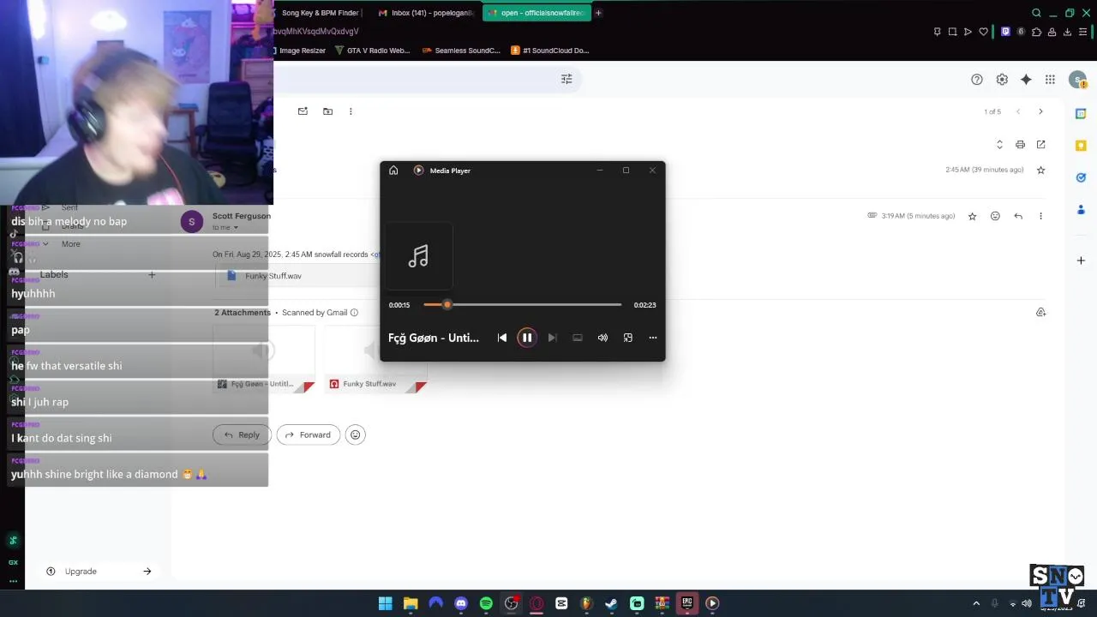Image resolution: width=1097 pixels, height=617 pixels.
Task: Click the Upgrade button in sidebar
Action: [x=99, y=572]
